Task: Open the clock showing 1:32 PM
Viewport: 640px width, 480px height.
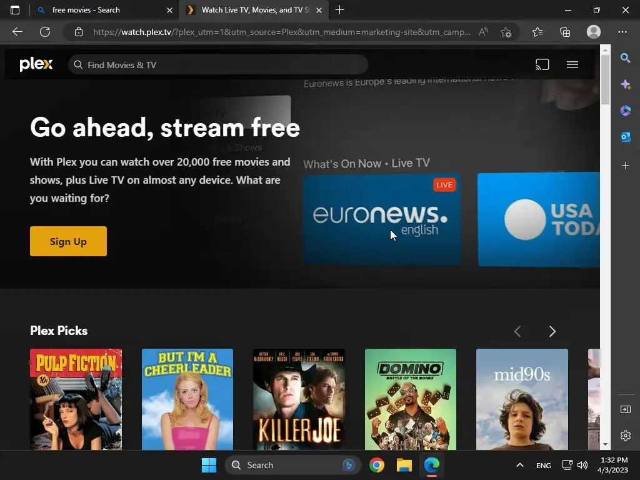Action: coord(612,465)
